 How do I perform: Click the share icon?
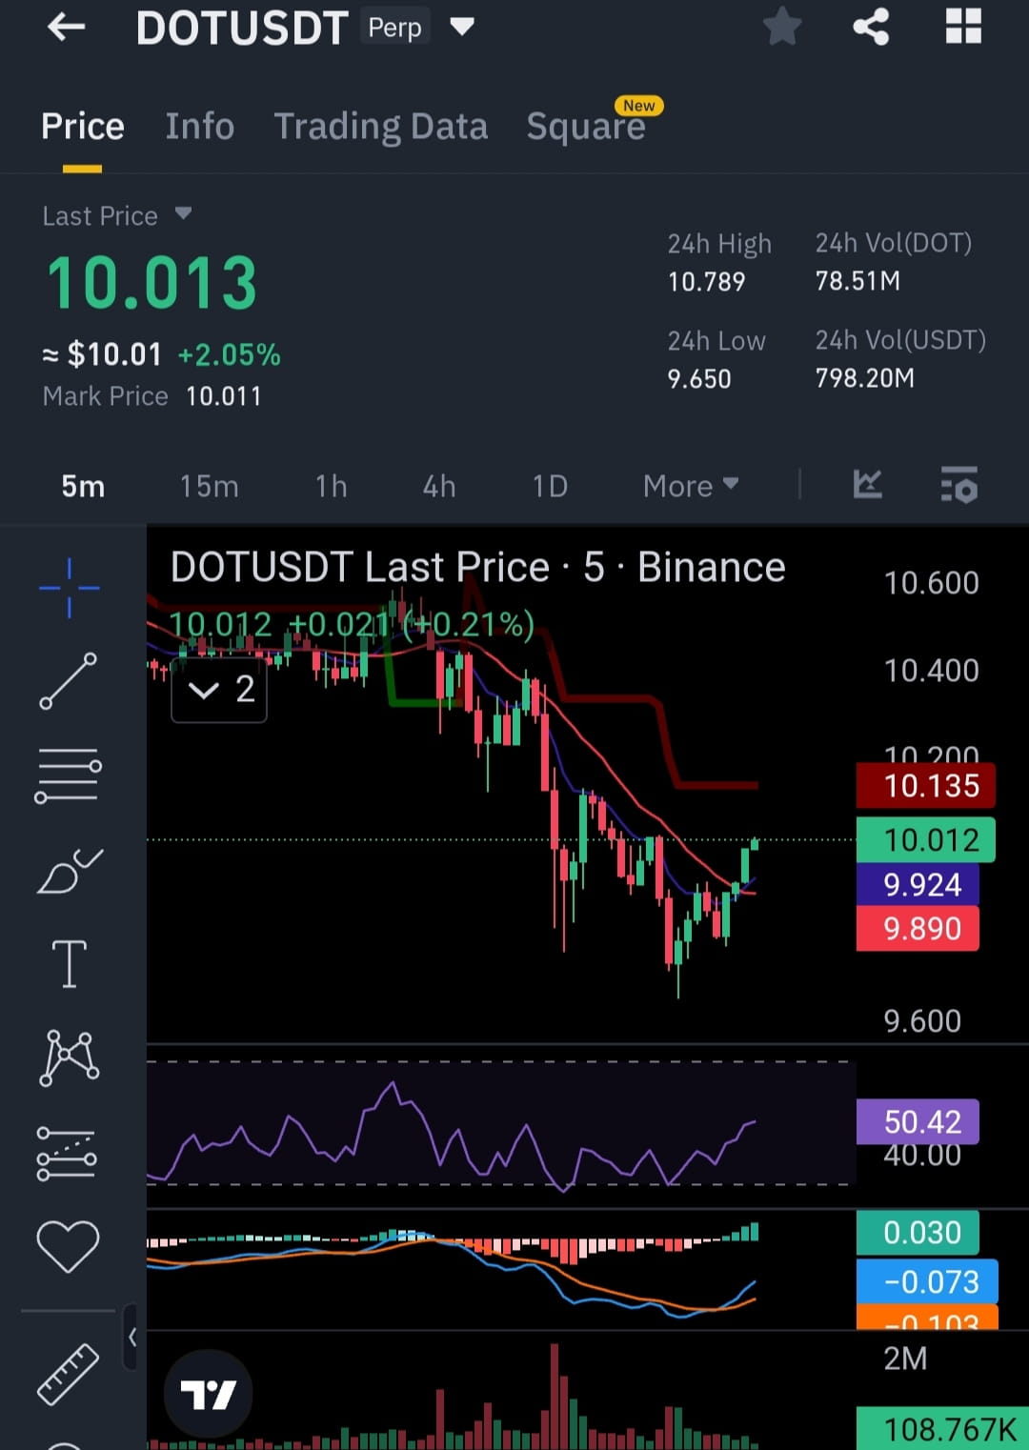(870, 27)
